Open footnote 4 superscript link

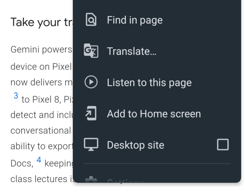[39, 160]
